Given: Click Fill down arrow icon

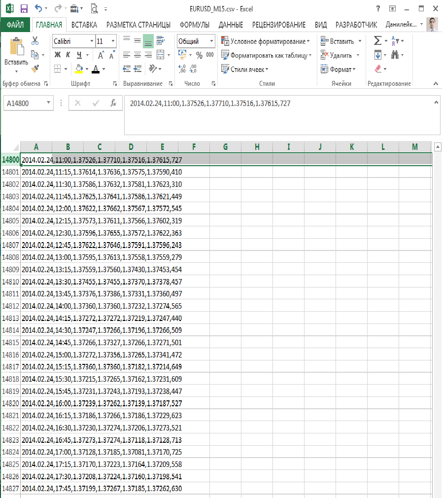Looking at the screenshot, I should (377, 55).
